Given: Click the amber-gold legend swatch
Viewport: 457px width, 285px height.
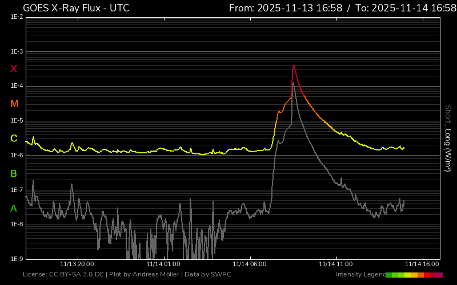Looking at the screenshot, I should 414,275.
